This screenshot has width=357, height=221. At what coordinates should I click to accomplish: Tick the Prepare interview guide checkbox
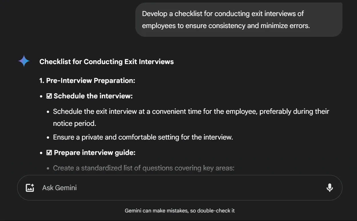[49, 153]
